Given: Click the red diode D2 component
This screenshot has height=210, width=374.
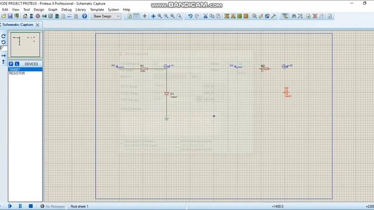Looking at the screenshot, I should coord(287,92).
